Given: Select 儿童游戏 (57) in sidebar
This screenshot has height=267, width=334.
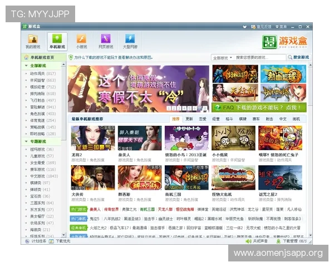Looking at the screenshot, I should (43, 156).
